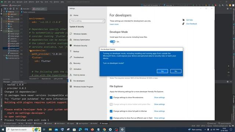This screenshot has width=235, height=132.
Task: Open Windows Insider Program settings page
Action: tap(83, 87)
